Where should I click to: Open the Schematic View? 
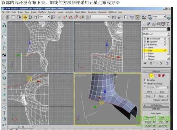click(137, 17)
